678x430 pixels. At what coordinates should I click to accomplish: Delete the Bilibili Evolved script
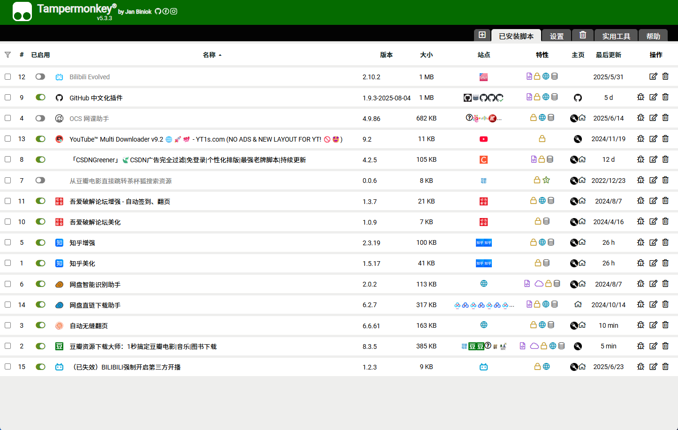pyautogui.click(x=665, y=76)
